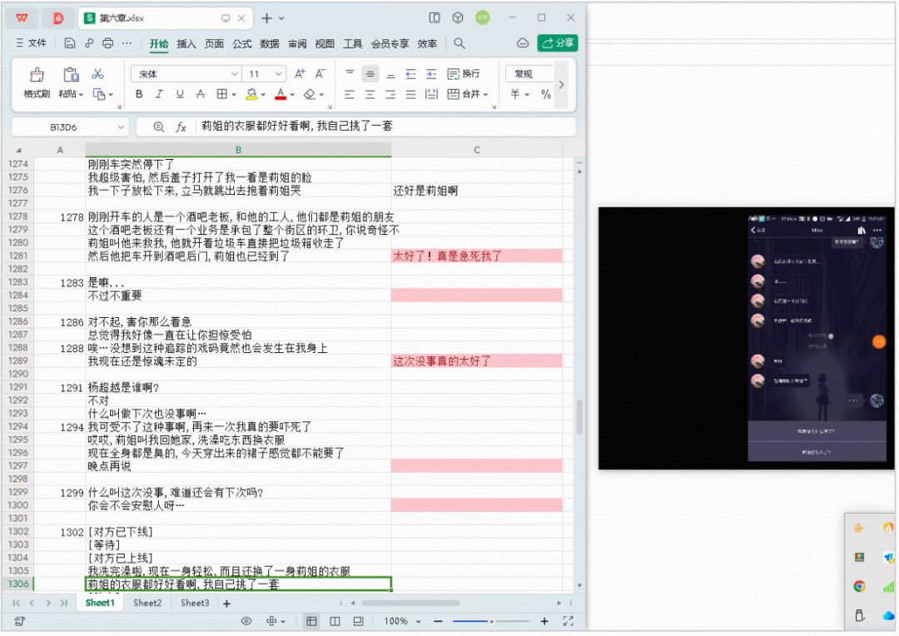899x636 pixels.
Task: Expand the ribbon with the right chevron
Action: [x=561, y=84]
